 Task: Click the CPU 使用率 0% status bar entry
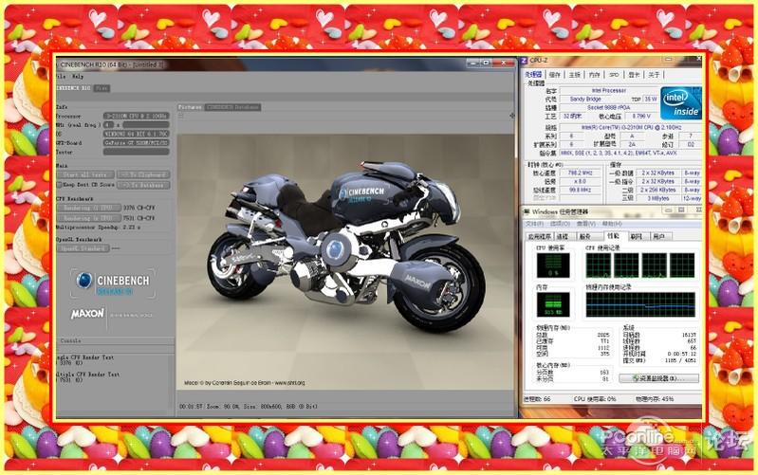coord(595,399)
